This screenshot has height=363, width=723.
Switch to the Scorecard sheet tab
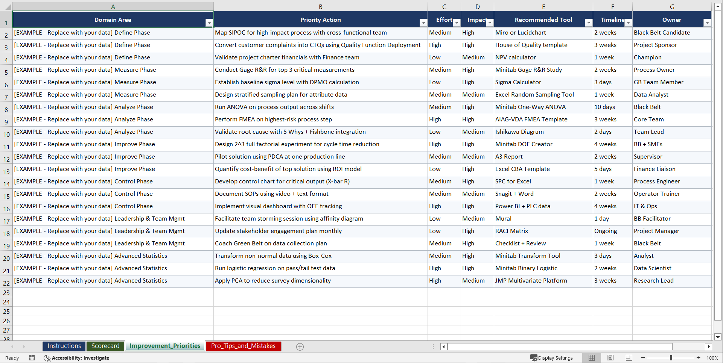point(106,346)
